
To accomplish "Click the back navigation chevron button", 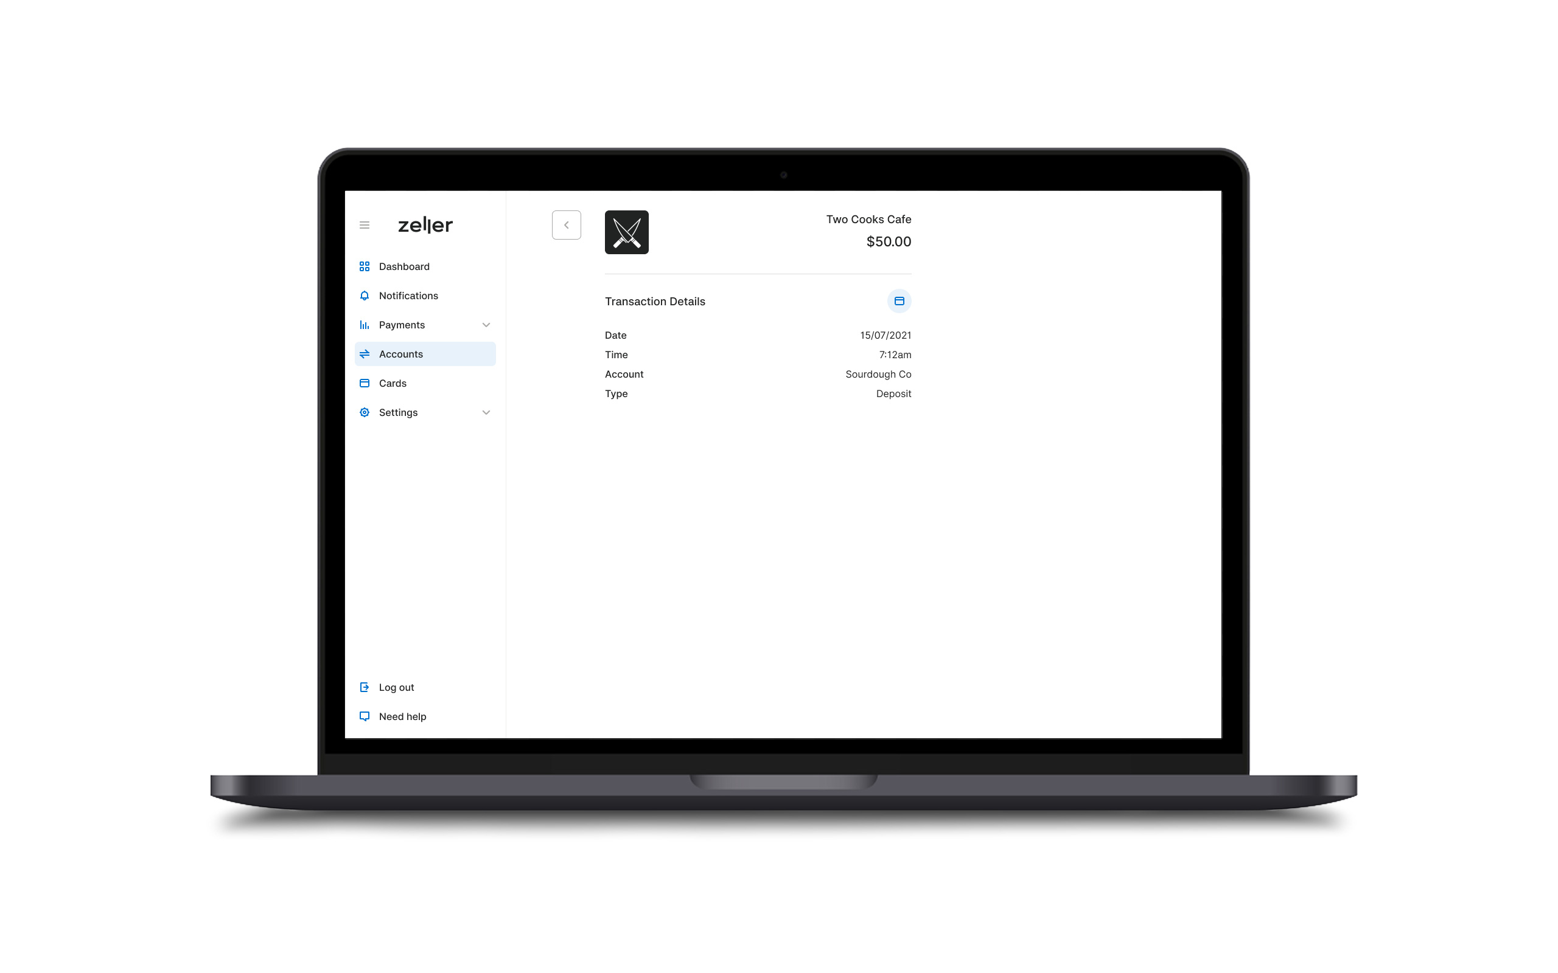I will tap(567, 224).
